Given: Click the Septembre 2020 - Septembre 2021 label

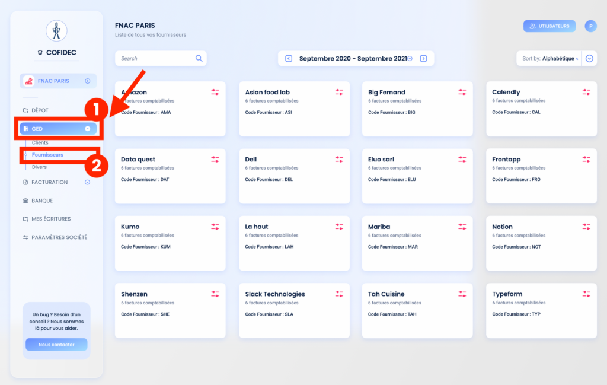Looking at the screenshot, I should [353, 59].
